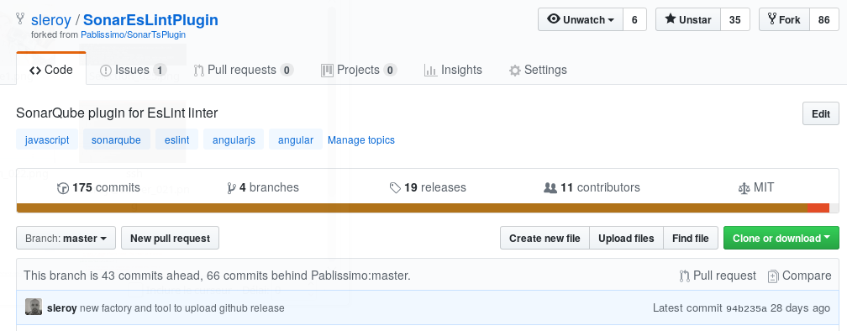Click the commits history clock icon

63,188
